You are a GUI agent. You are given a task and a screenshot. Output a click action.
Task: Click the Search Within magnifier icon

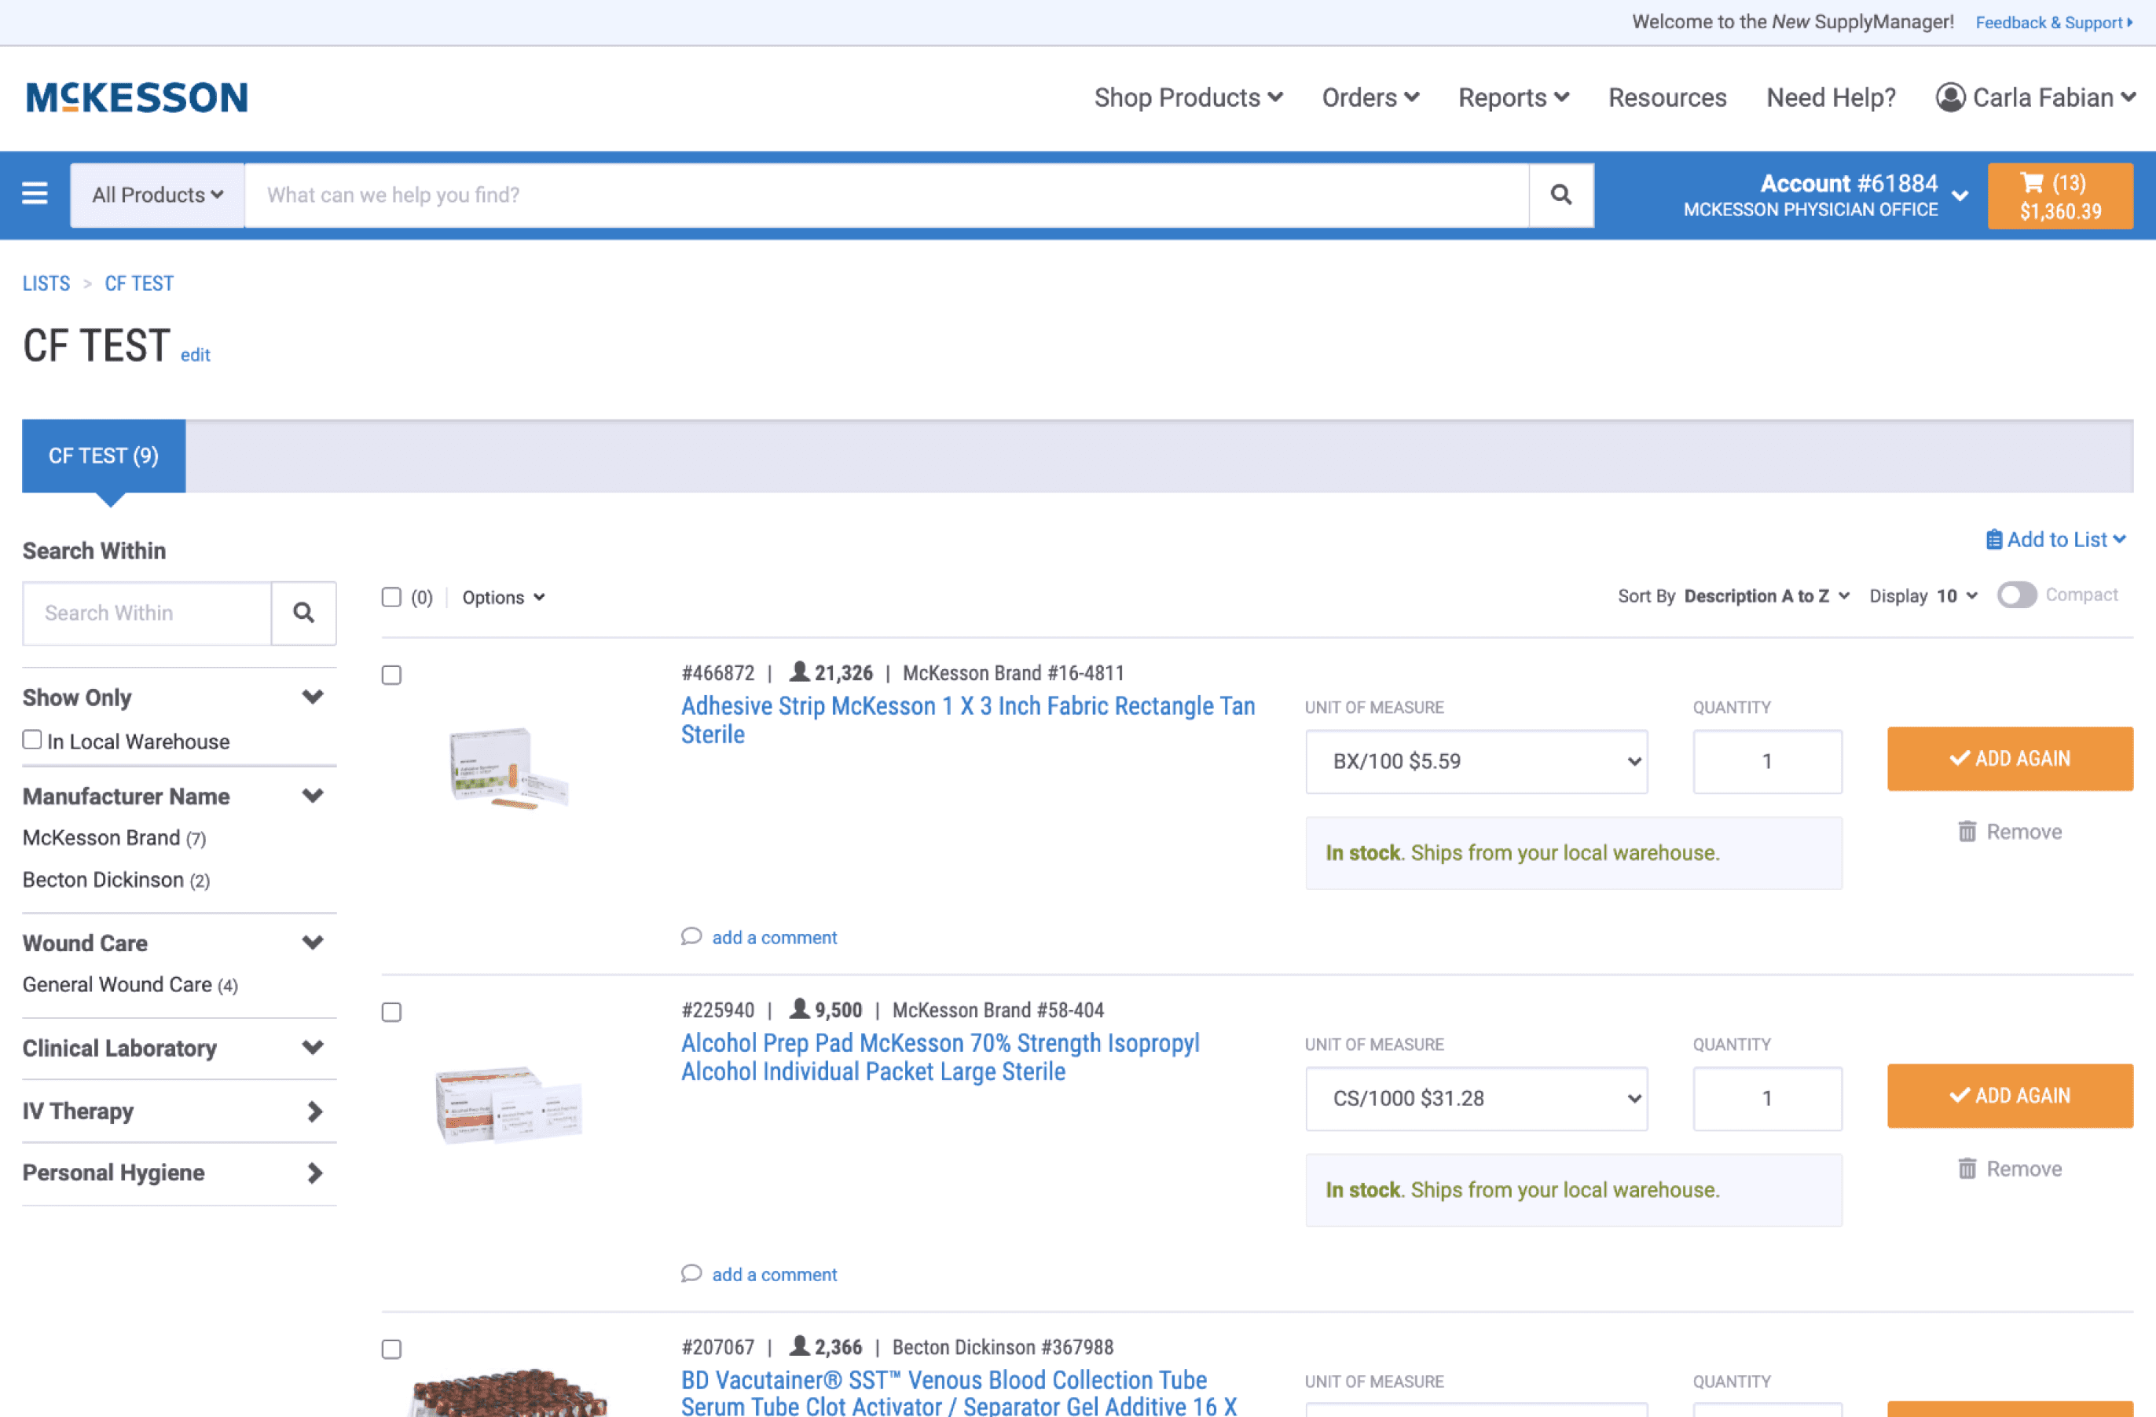pyautogui.click(x=303, y=613)
